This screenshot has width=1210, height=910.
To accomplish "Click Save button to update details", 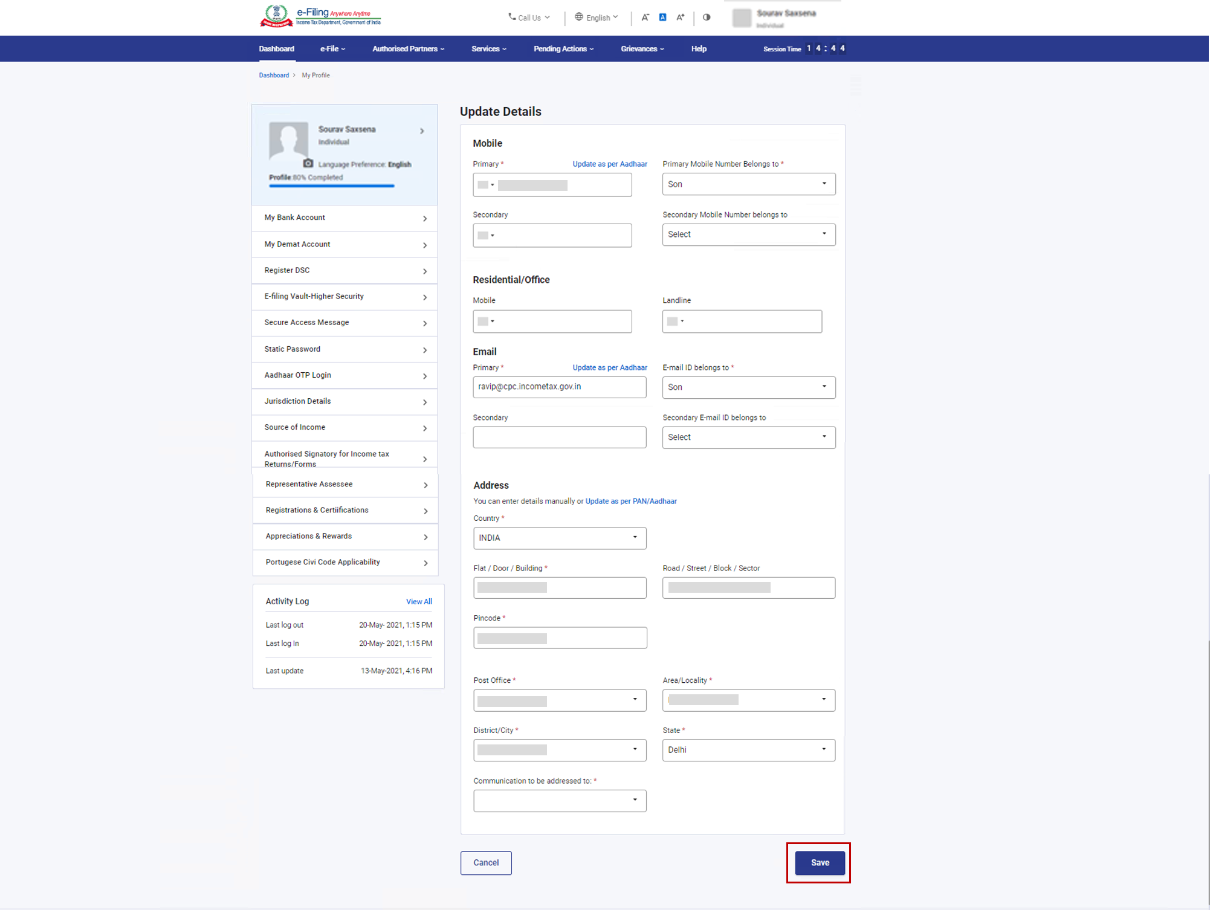I will click(819, 862).
